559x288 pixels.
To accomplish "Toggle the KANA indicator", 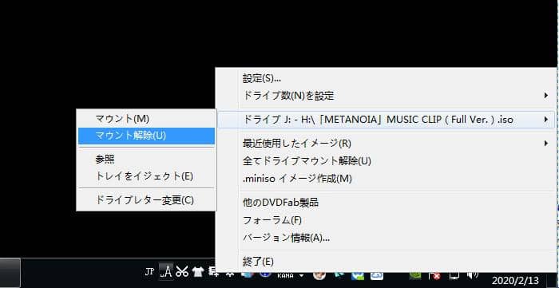I will click(285, 275).
